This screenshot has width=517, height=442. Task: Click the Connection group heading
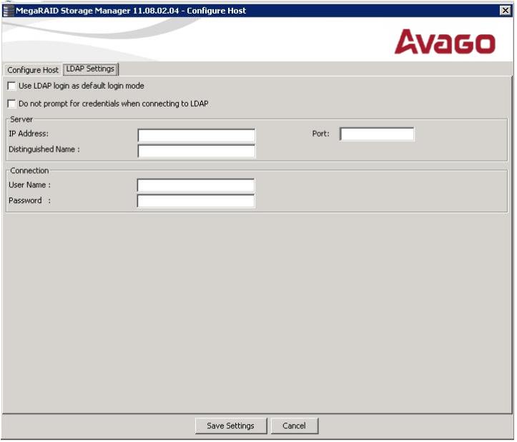(x=29, y=170)
